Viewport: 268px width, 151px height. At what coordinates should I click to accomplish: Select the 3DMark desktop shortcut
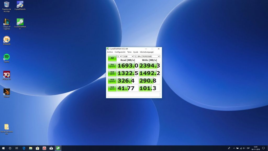[x=7, y=93]
